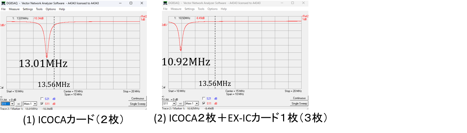Expand S11 source dropdown in right window
Image resolution: width=467 pixels, height=133 pixels.
click(174, 103)
